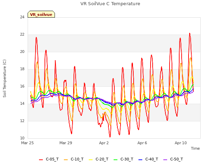Click the 16 y-axis tick label
This screenshot has width=221, height=166.
pyautogui.click(x=22, y=86)
